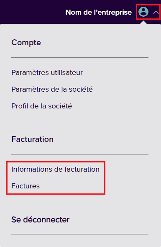161x247 pixels.
Task: Open Paramètres utilisateur
Action: (47, 72)
